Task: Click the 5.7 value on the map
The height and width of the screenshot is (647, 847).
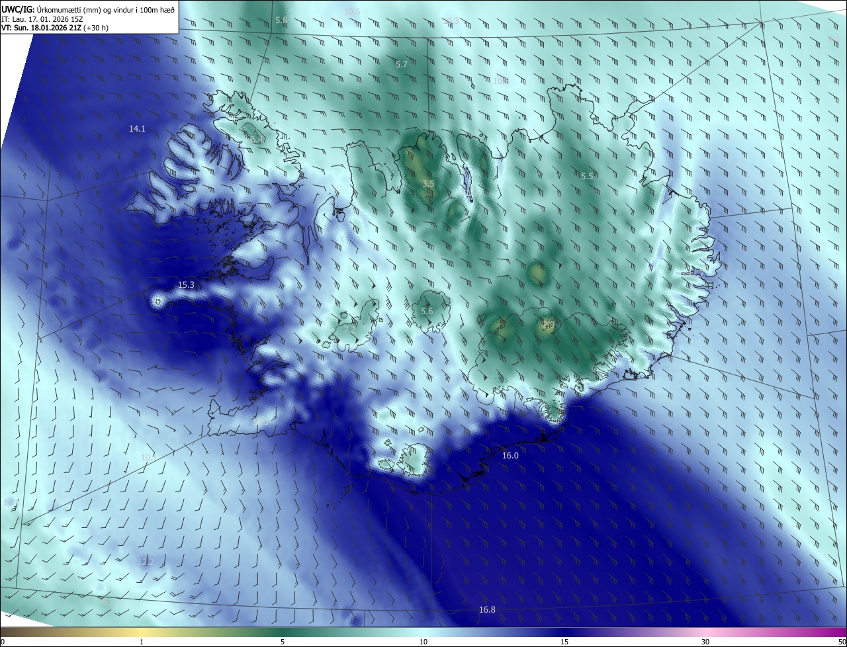Action: pos(402,65)
